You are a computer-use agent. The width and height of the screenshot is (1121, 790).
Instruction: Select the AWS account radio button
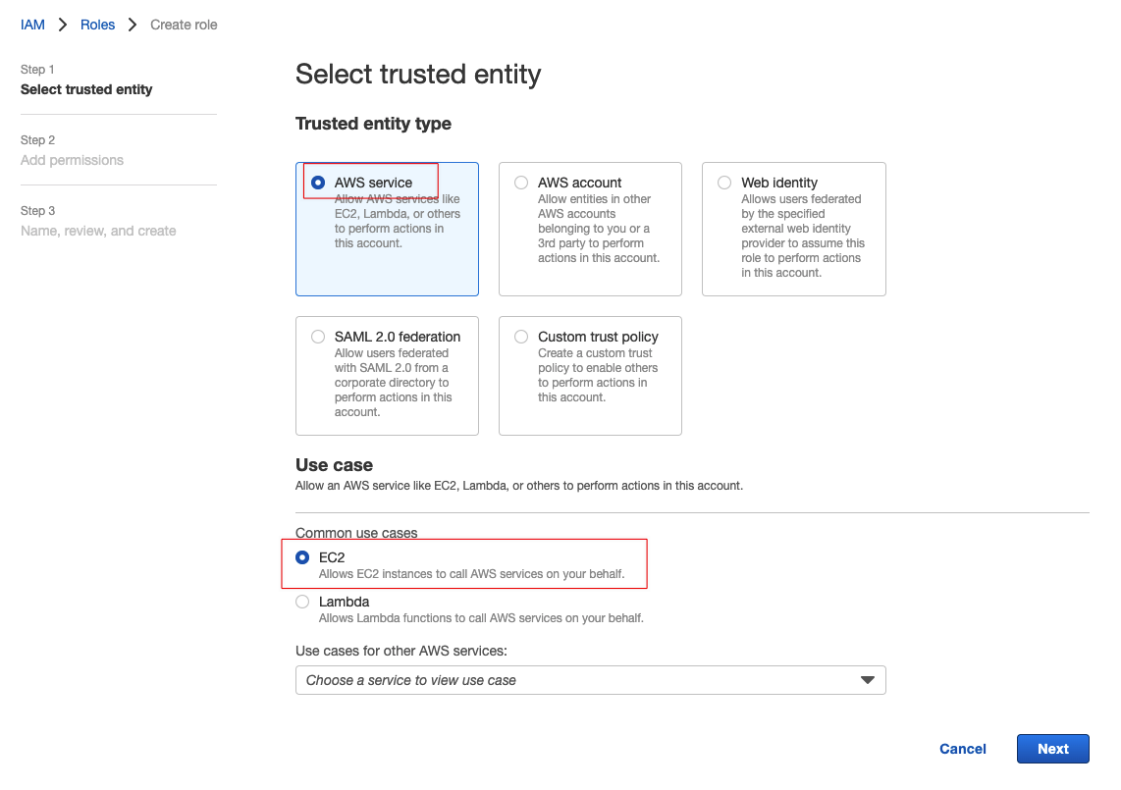[x=521, y=183]
